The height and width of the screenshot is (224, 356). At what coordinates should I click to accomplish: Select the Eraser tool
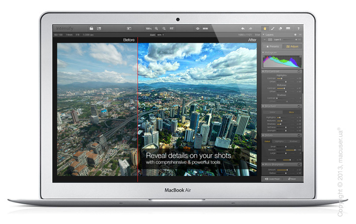tap(280, 29)
